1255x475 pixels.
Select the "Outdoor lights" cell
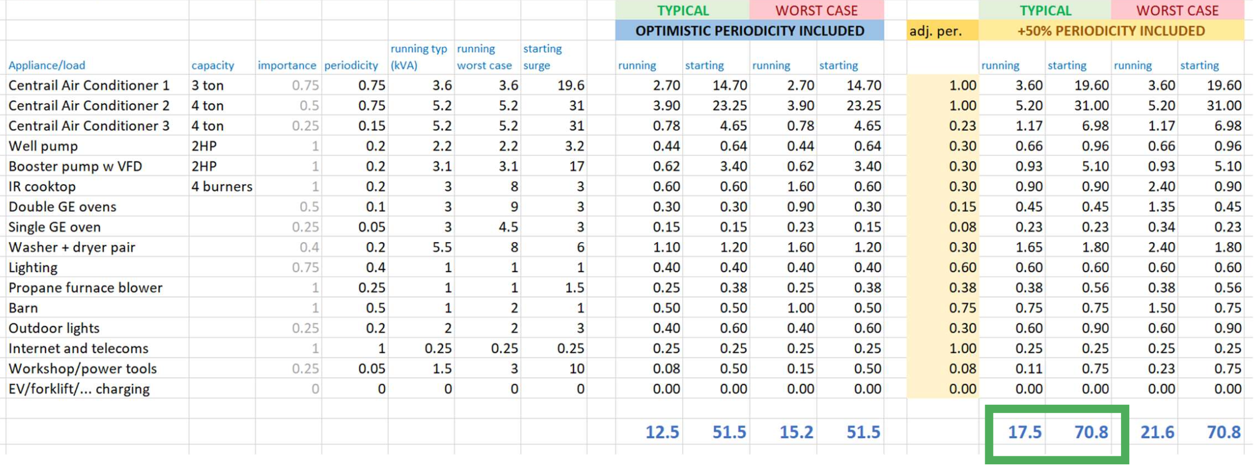coord(97,328)
